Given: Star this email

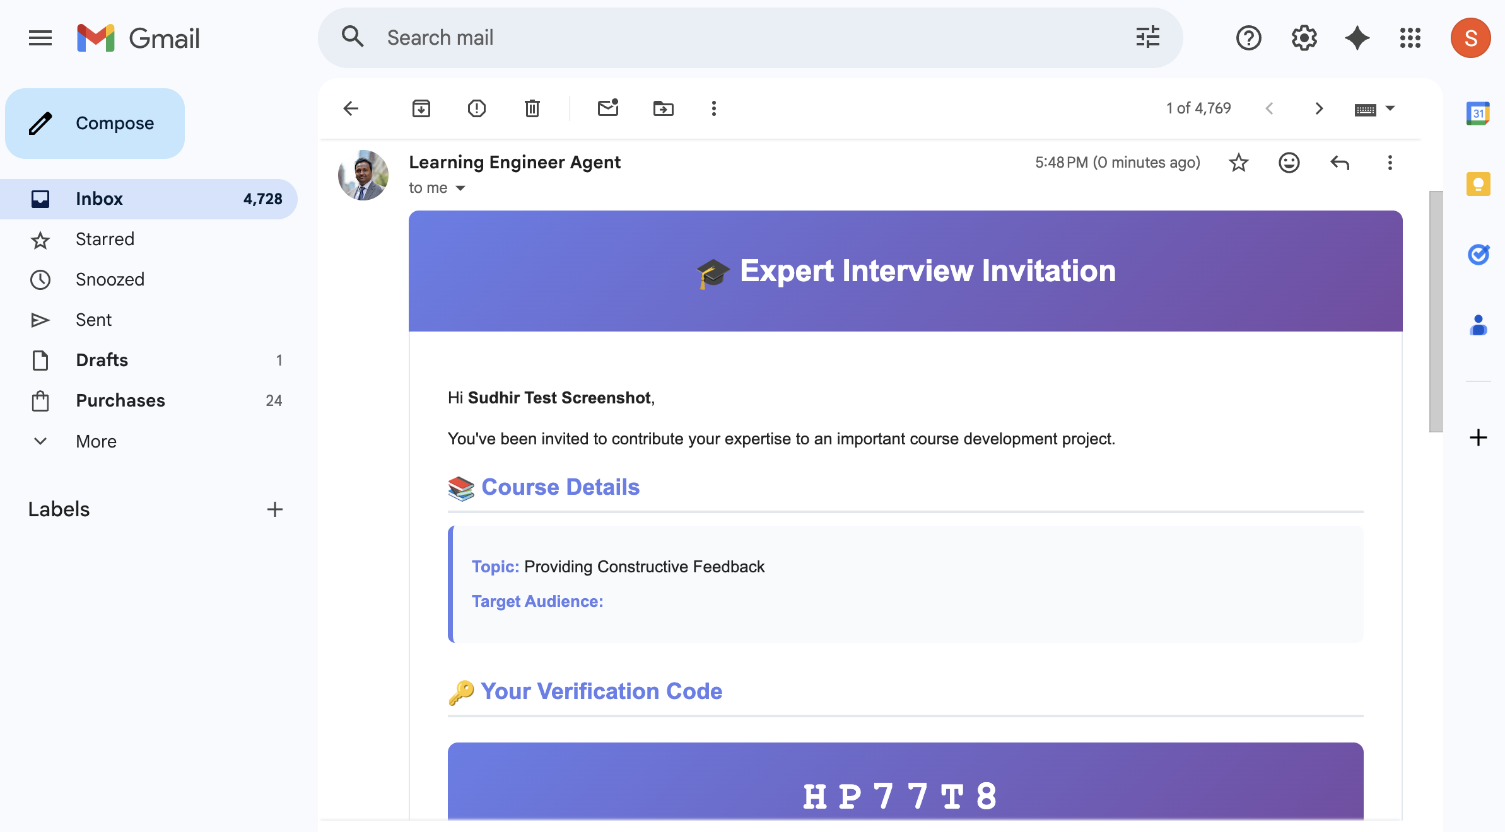Looking at the screenshot, I should point(1238,163).
